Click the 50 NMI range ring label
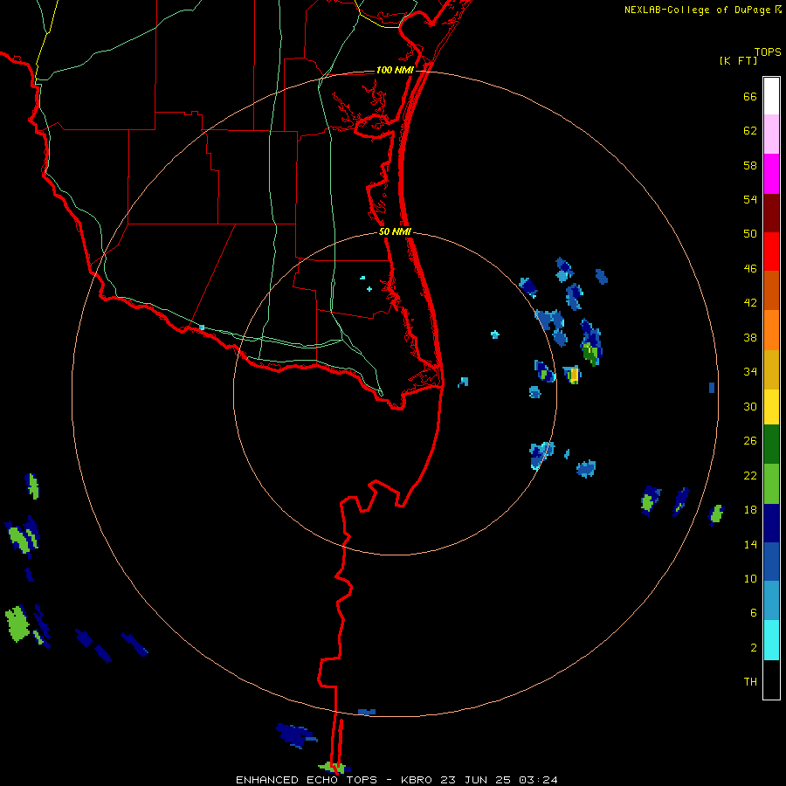The width and height of the screenshot is (786, 786). (395, 231)
